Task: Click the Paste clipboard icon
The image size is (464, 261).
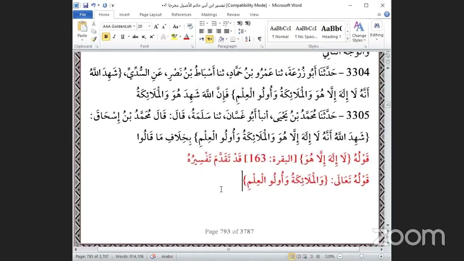Action: tap(82, 27)
